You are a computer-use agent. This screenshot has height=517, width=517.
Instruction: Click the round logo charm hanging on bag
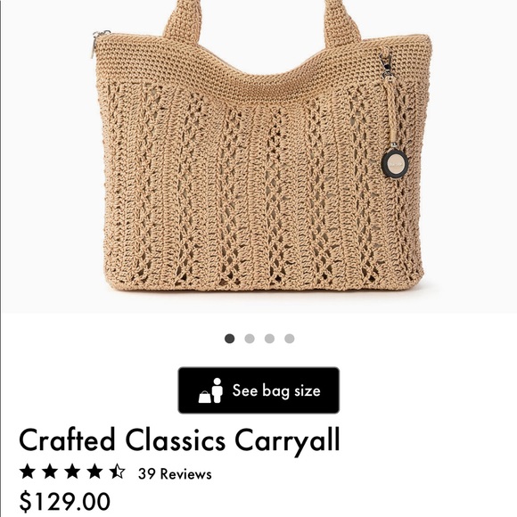(x=395, y=164)
